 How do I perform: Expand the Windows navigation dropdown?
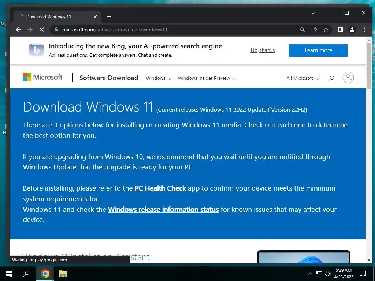pos(158,78)
